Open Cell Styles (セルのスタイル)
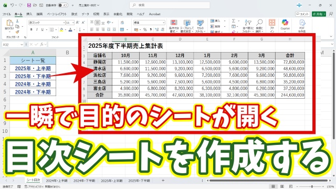Image resolution: width=336 pixels, height=189 pixels. (201, 26)
